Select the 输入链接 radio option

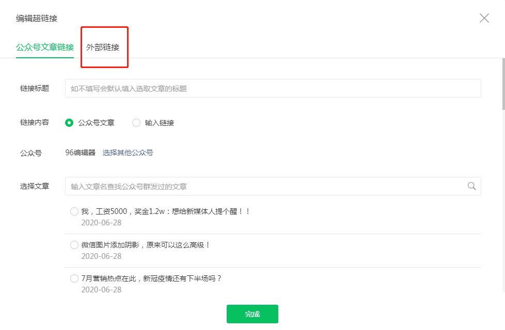click(x=136, y=123)
